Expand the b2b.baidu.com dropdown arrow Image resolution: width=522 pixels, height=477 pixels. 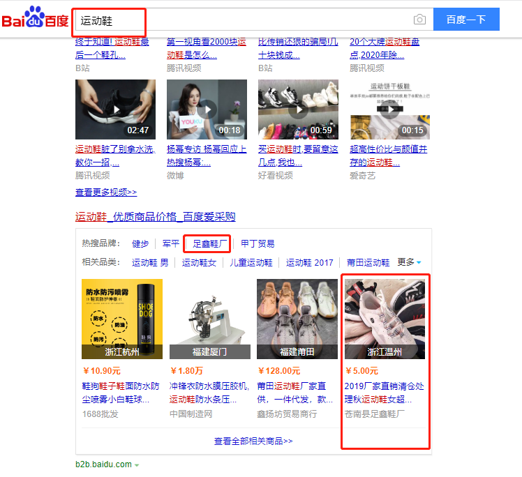pyautogui.click(x=137, y=465)
